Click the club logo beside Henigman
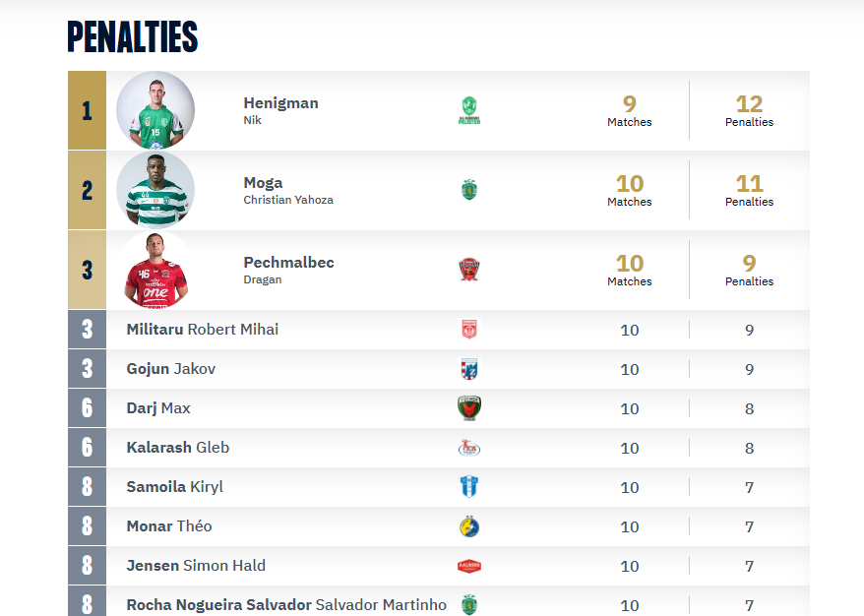This screenshot has width=864, height=616. point(469,110)
